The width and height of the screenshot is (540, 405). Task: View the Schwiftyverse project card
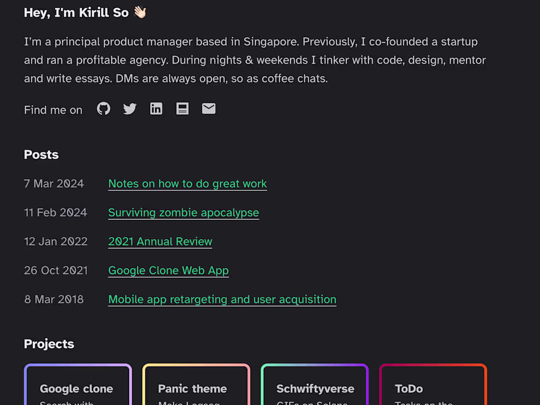[315, 388]
